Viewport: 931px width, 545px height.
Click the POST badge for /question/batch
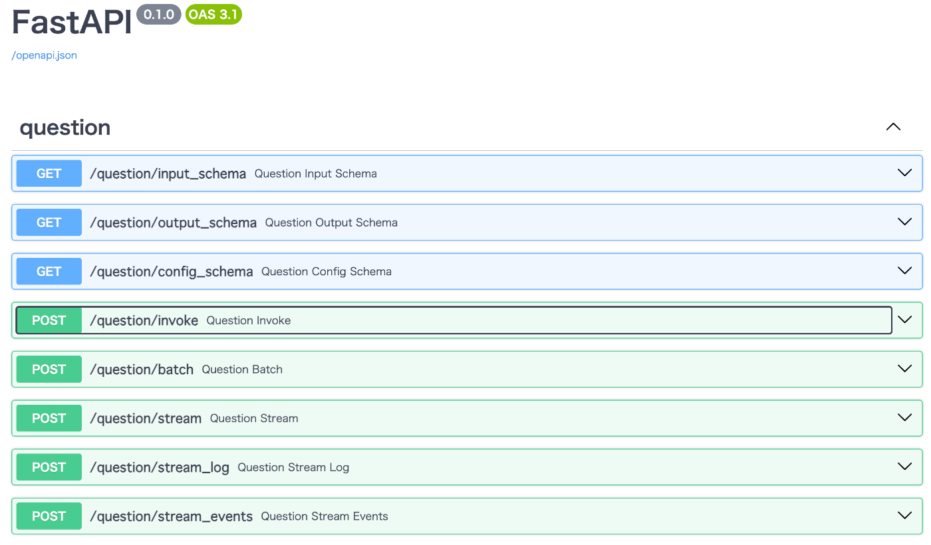point(49,370)
